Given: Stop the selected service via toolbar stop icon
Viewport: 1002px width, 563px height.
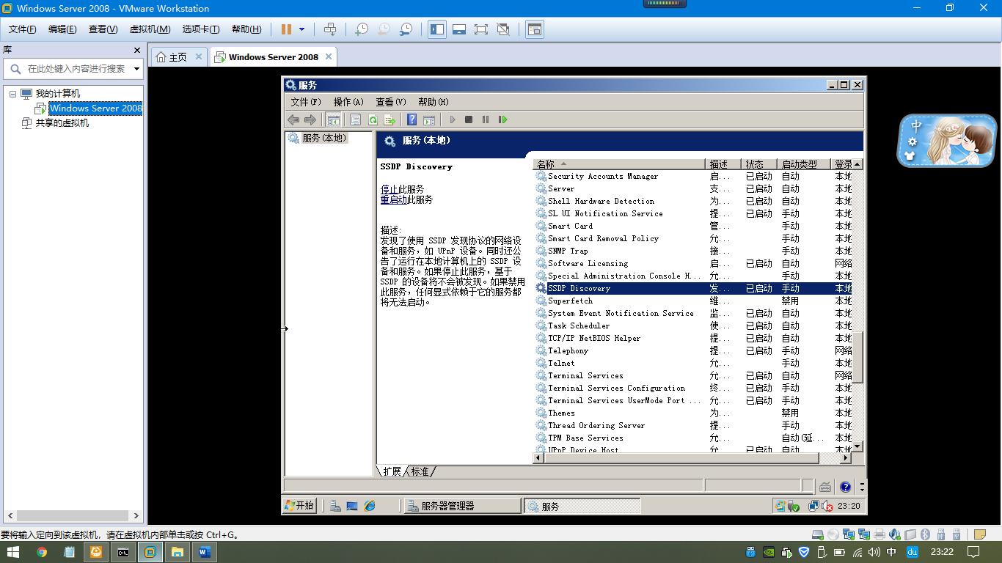Looking at the screenshot, I should (x=469, y=119).
